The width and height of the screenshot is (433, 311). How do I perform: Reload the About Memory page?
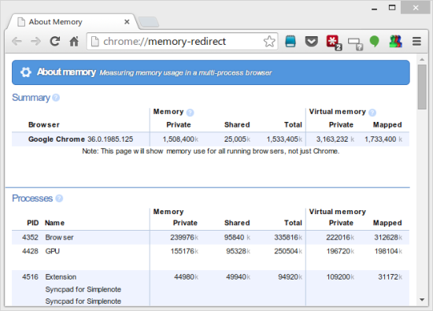point(55,41)
